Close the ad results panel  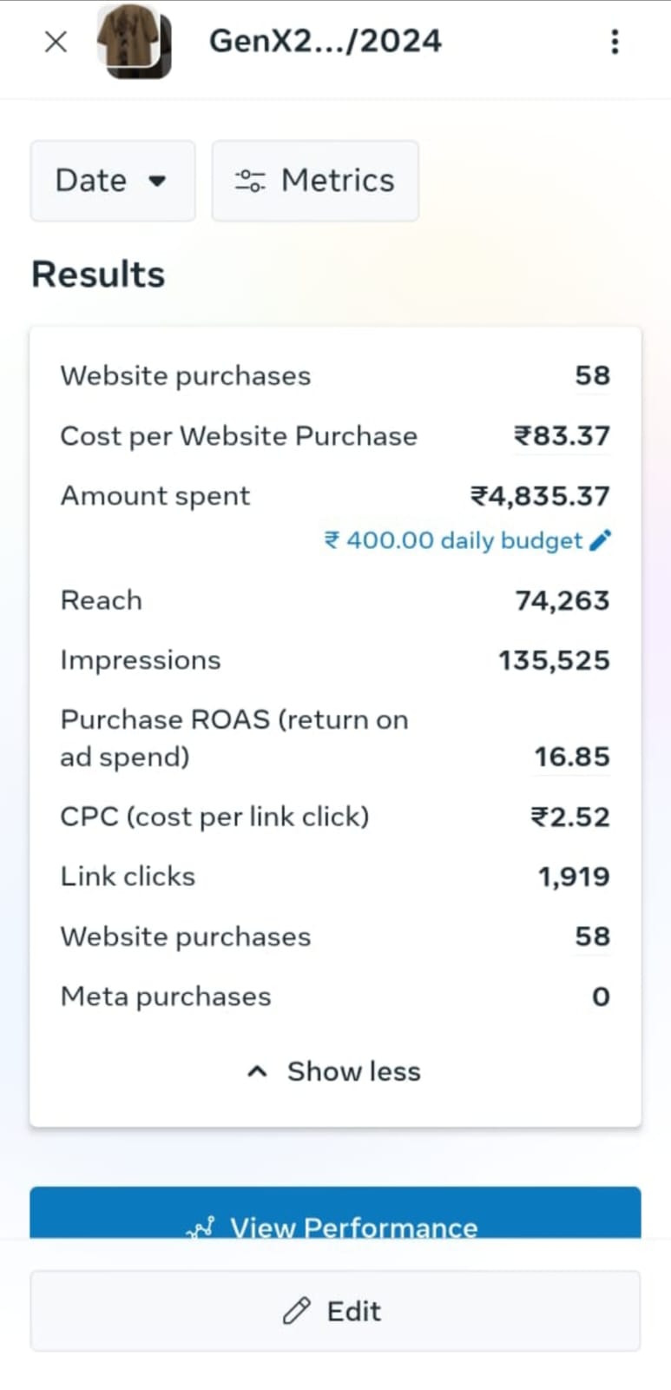[x=56, y=42]
